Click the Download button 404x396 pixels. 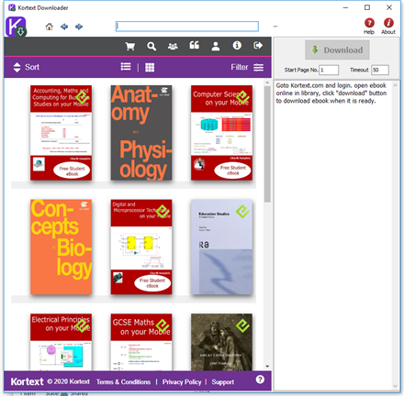point(337,49)
